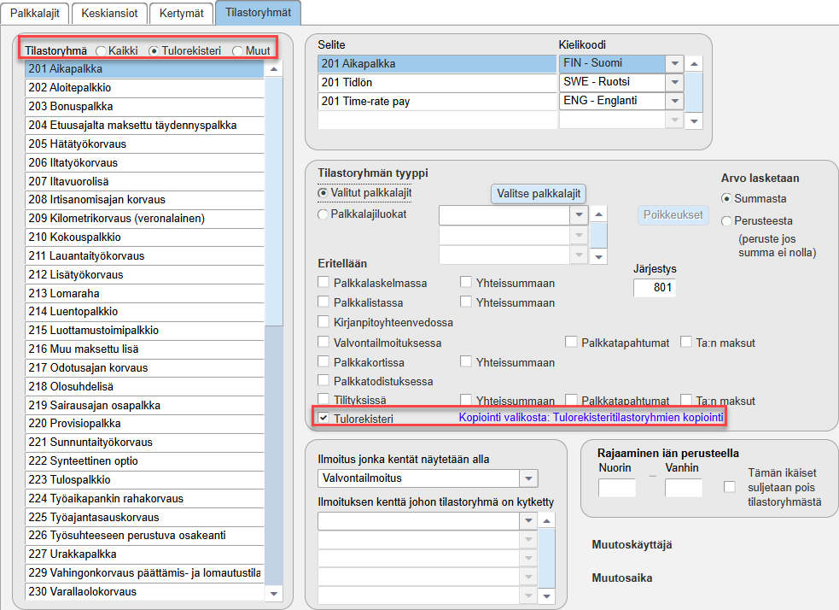Toggle the Valvontailmoituksessa checkbox
Viewport: 839px width, 610px height.
click(x=323, y=342)
